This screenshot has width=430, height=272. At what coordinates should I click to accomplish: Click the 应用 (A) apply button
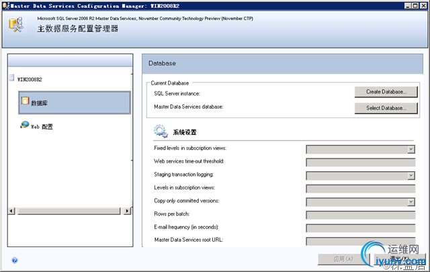point(343,259)
